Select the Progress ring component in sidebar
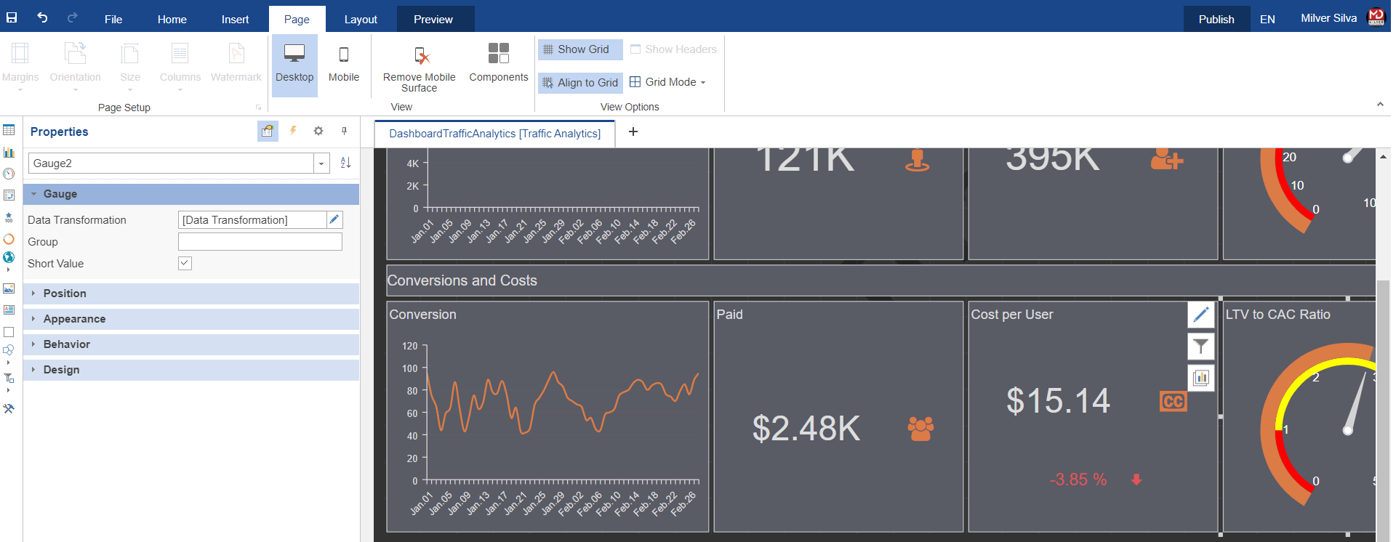1396x542 pixels. point(9,238)
